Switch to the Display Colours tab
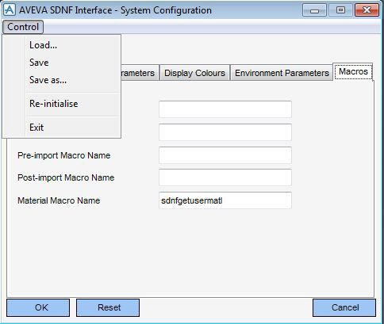 click(194, 73)
